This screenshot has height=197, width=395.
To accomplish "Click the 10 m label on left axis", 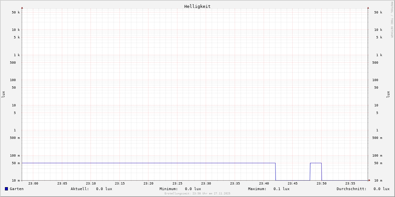I will 16,181.
